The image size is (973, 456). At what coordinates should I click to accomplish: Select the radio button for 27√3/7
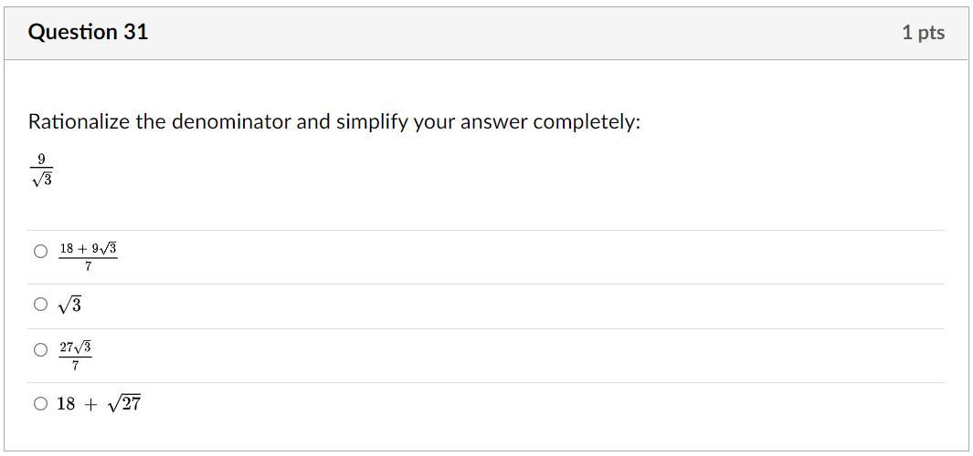(40, 350)
